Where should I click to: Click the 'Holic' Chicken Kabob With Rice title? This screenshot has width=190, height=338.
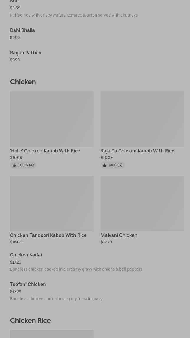pos(45,151)
